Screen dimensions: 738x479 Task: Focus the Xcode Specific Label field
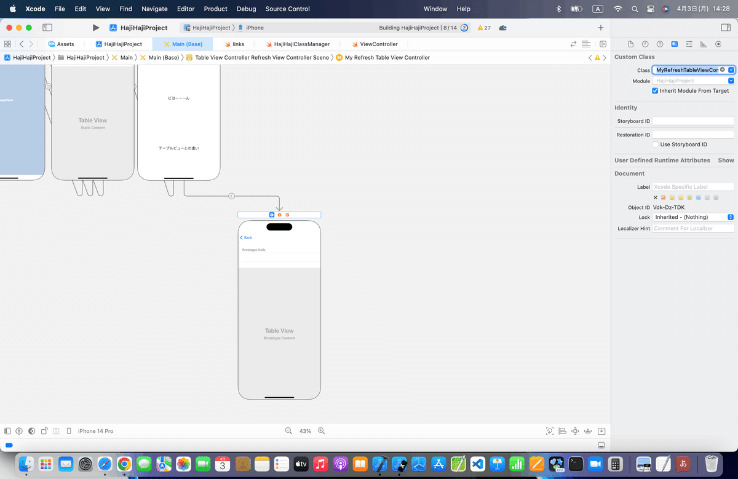(693, 187)
